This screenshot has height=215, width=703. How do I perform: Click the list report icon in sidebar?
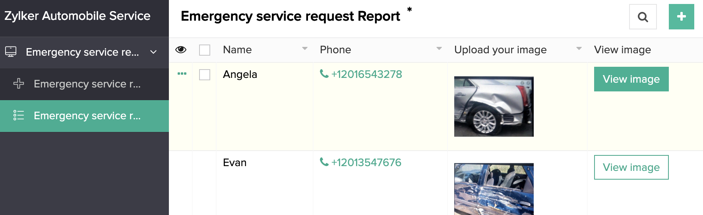click(x=19, y=115)
